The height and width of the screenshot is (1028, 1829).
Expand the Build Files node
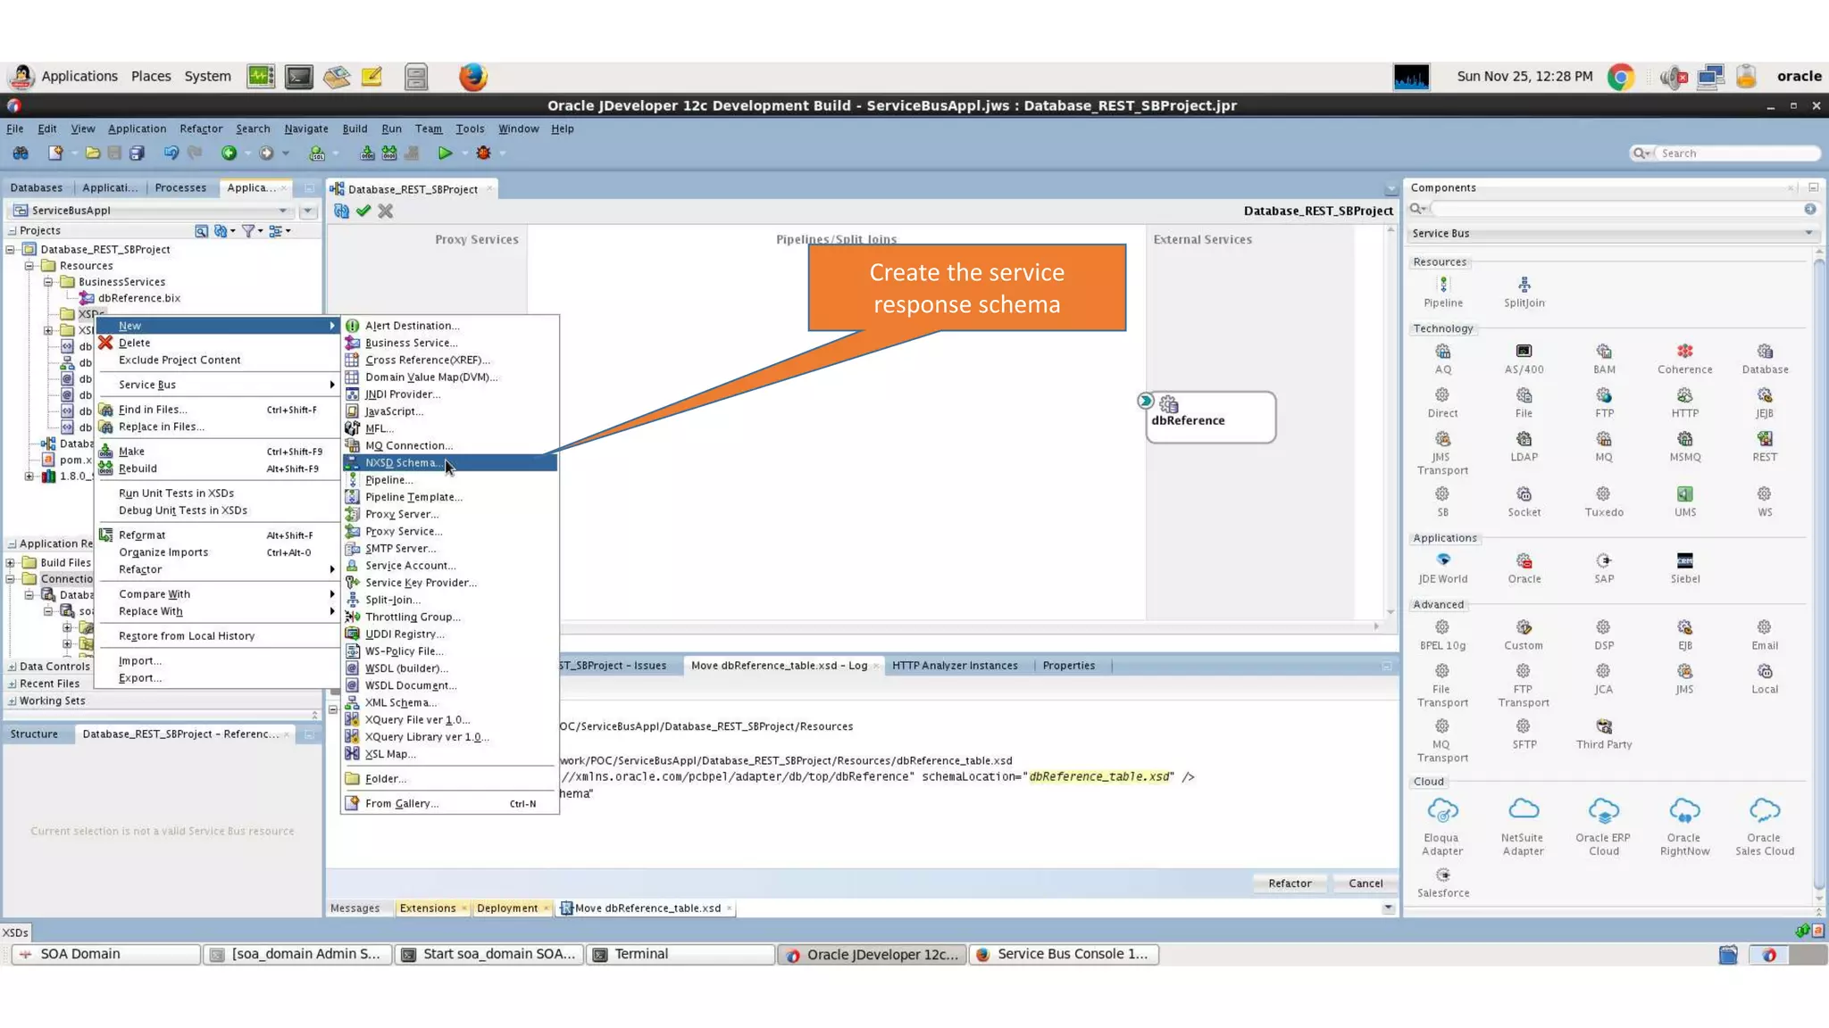tap(11, 562)
